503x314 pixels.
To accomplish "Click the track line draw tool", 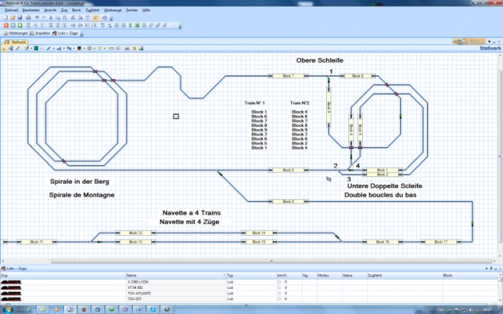I will 49,49.
